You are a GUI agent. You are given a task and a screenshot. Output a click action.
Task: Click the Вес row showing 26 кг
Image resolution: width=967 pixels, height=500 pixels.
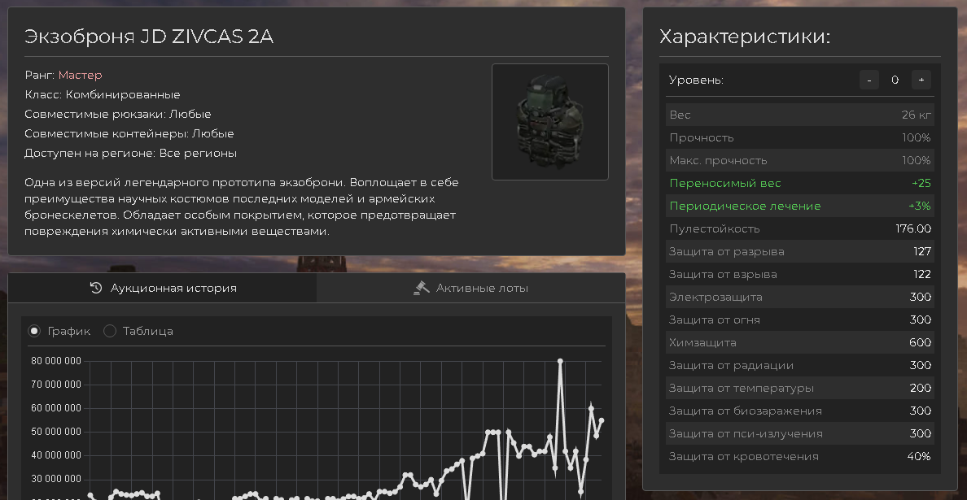(800, 115)
